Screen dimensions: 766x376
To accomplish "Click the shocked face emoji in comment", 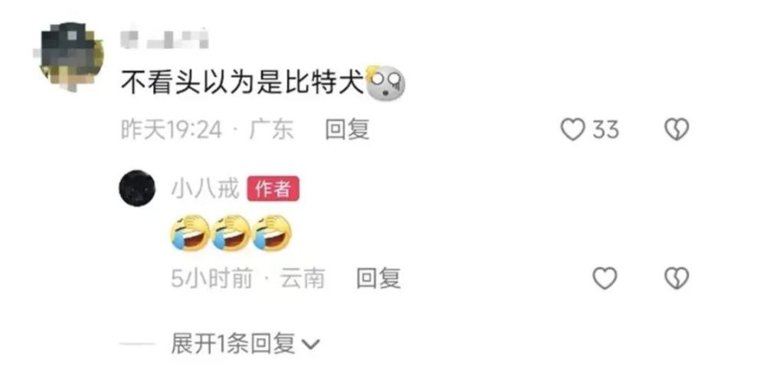I will click(x=385, y=83).
